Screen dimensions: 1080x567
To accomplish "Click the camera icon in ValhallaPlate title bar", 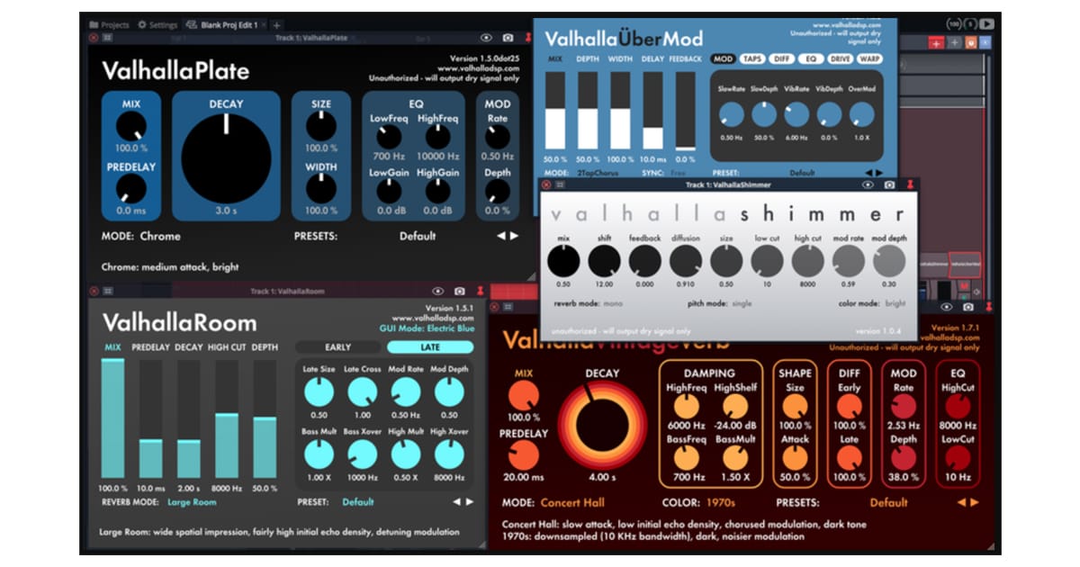I will click(x=508, y=38).
